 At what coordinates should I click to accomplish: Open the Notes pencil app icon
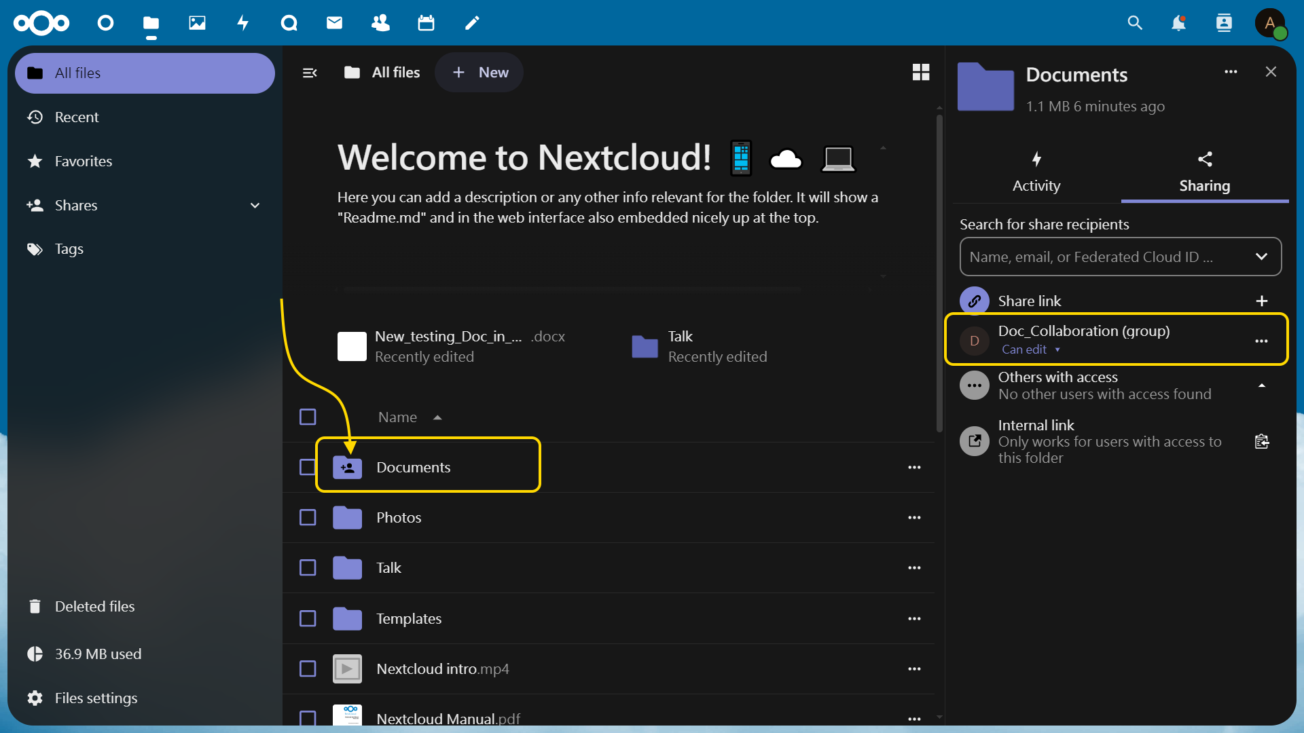coord(472,23)
